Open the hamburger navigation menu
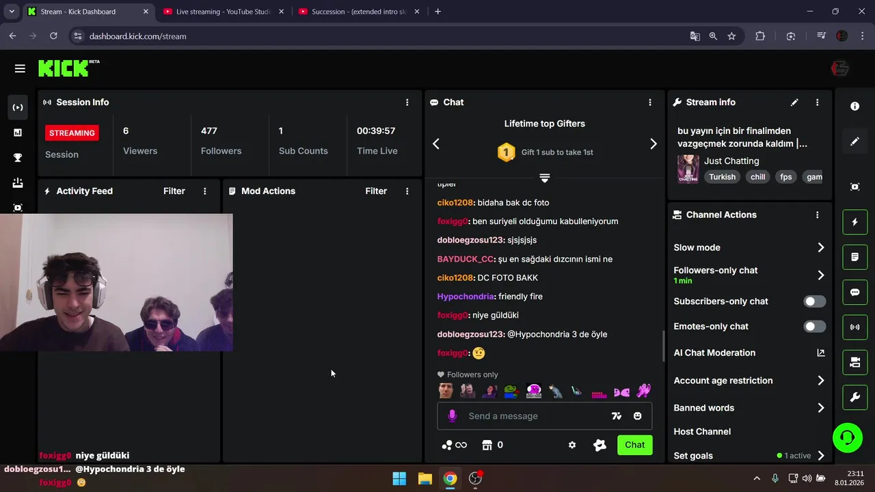Image resolution: width=875 pixels, height=492 pixels. tap(20, 68)
